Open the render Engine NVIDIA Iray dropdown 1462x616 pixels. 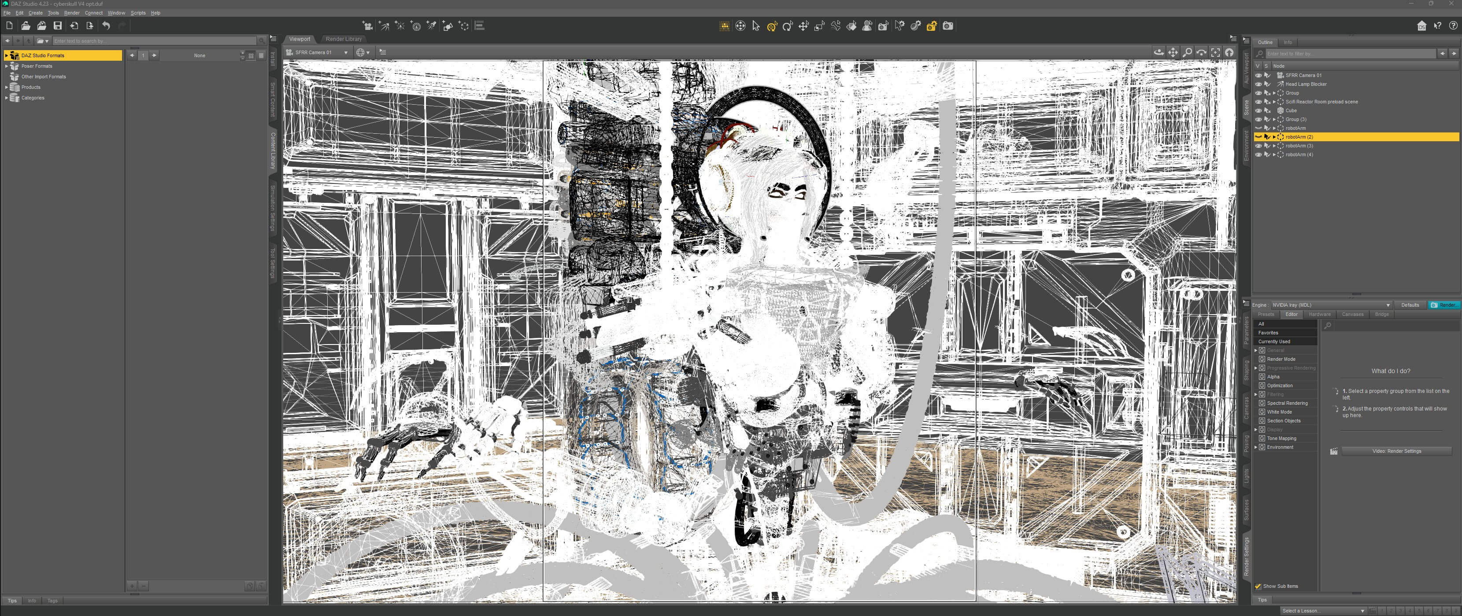click(1331, 305)
